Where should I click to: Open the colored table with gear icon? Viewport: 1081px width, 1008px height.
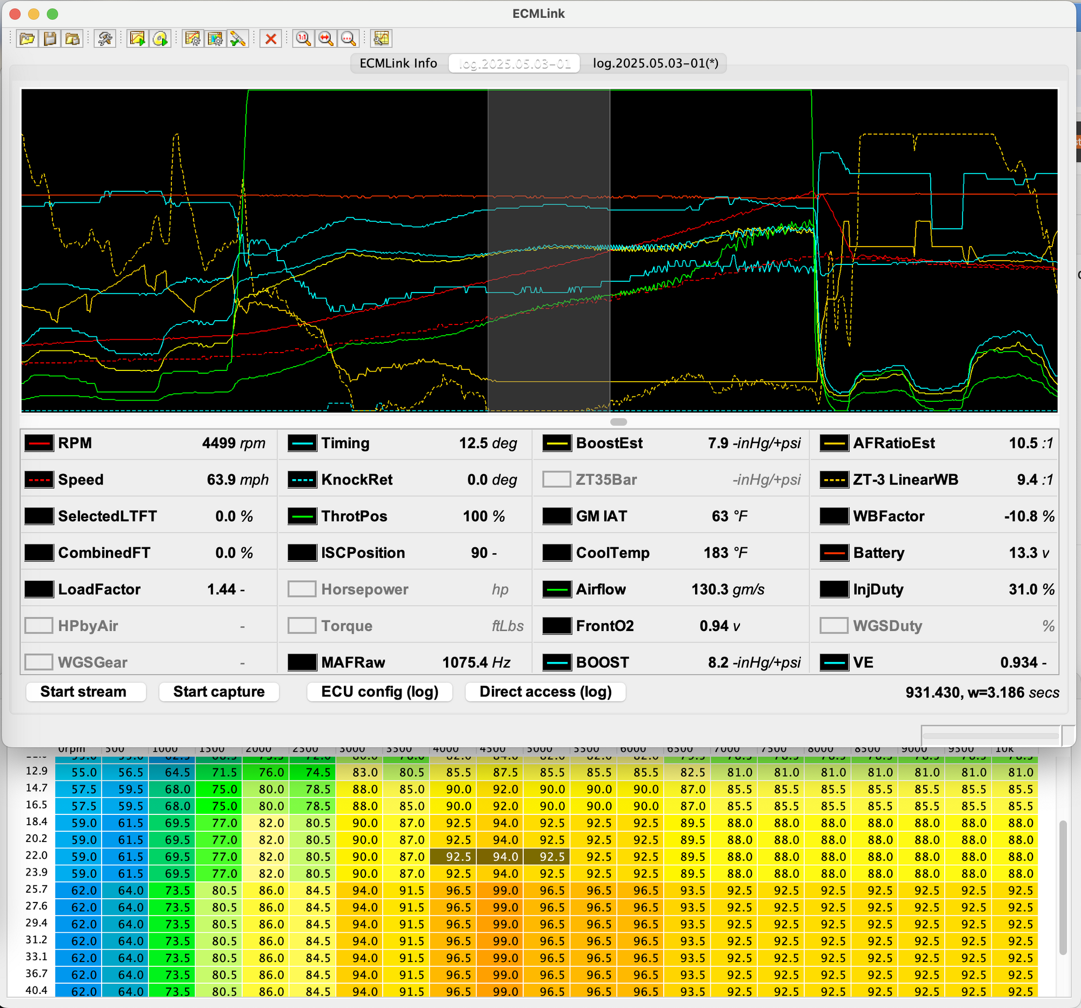[215, 38]
